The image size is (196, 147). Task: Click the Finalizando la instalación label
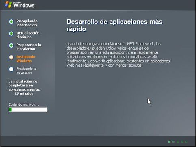coord(26,71)
